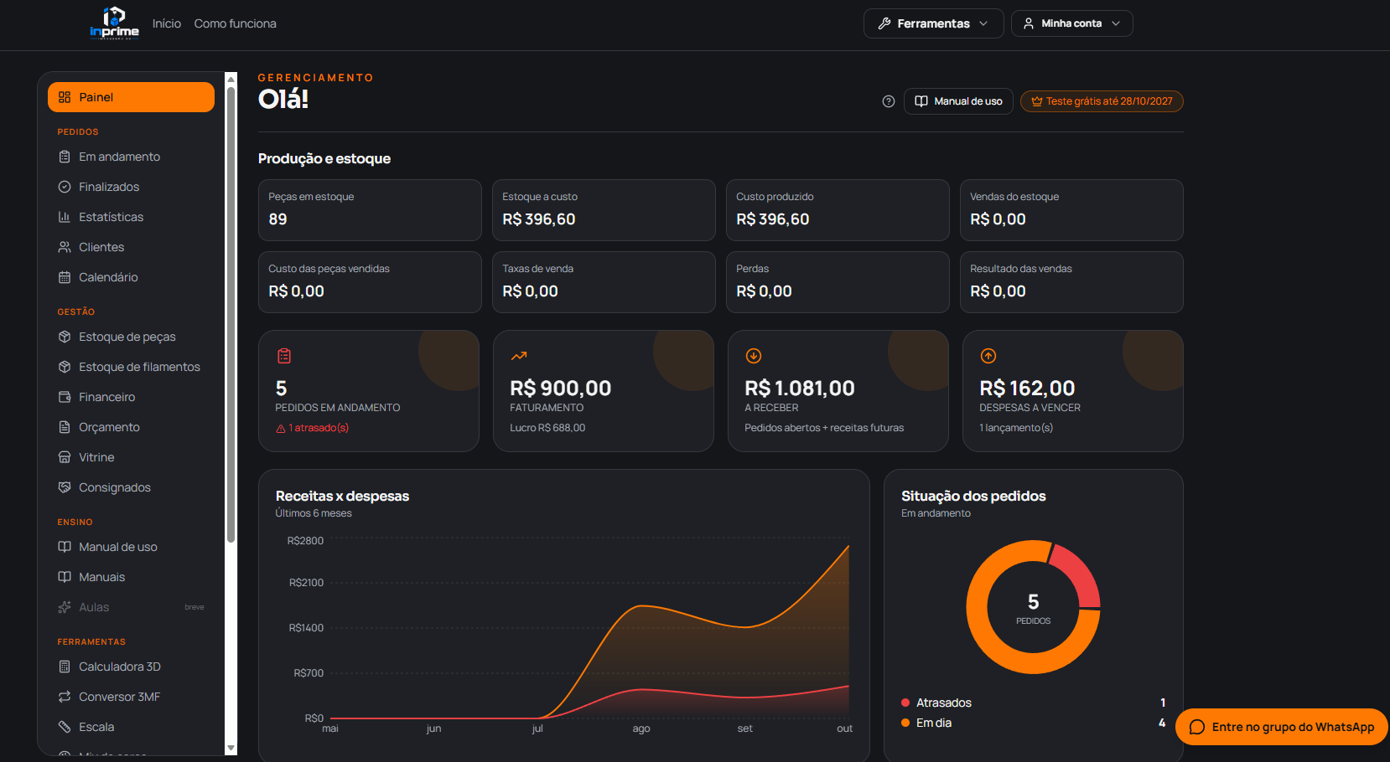
Task: Click the Faturamento trending-up icon
Action: point(519,356)
